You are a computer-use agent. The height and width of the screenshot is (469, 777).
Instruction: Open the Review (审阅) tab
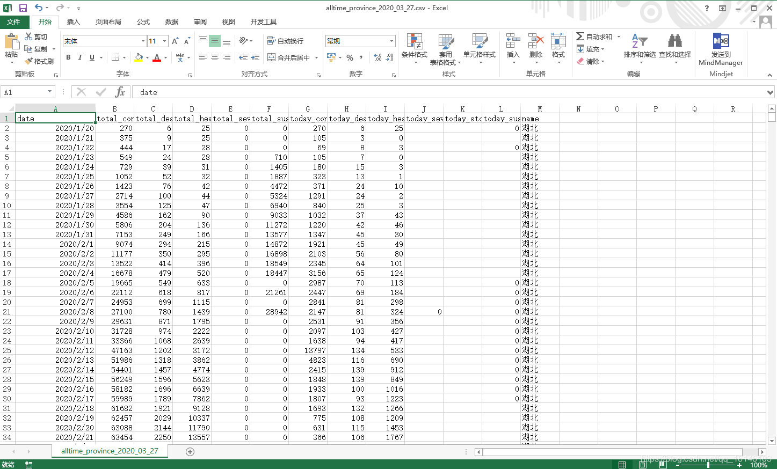click(x=200, y=22)
